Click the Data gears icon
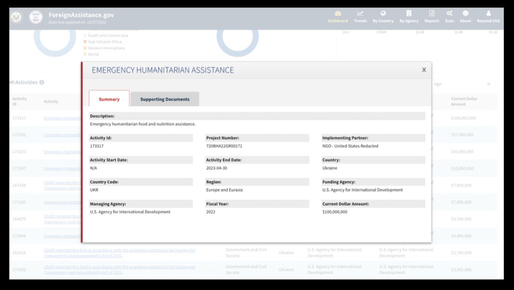 (449, 14)
